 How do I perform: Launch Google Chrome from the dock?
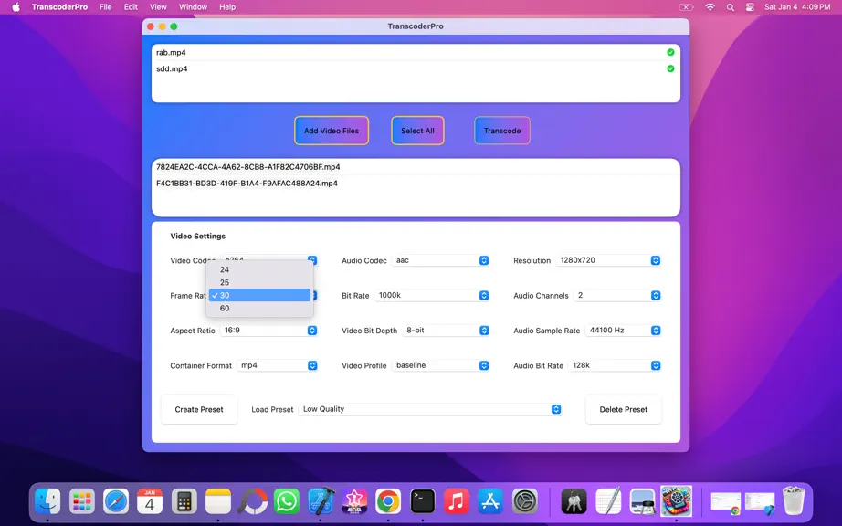pyautogui.click(x=388, y=502)
